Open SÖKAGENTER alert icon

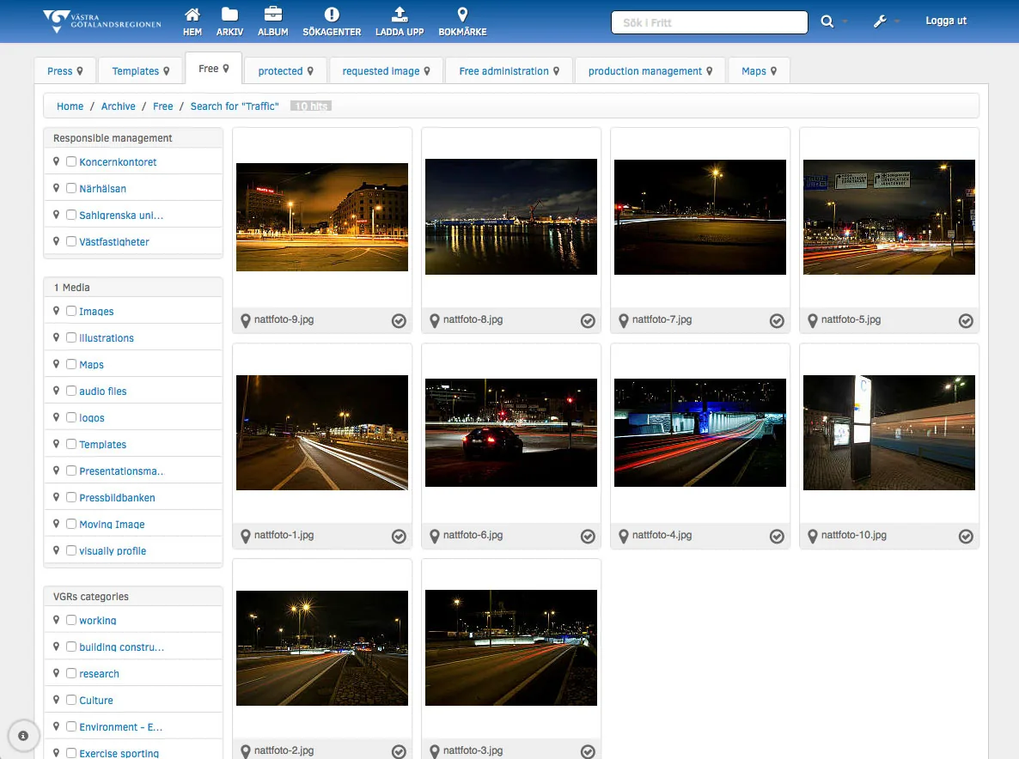coord(332,15)
